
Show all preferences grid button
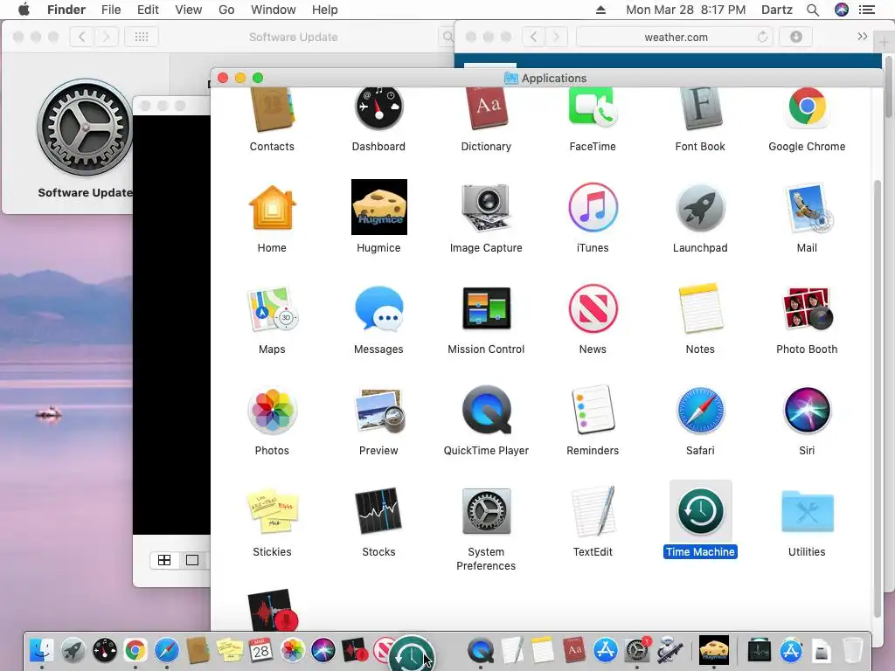point(141,37)
